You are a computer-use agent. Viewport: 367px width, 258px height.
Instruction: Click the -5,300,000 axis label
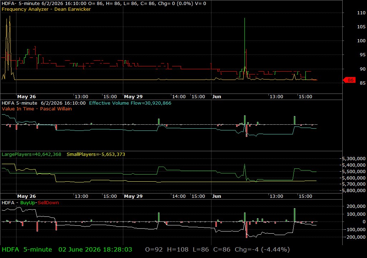click(x=353, y=159)
